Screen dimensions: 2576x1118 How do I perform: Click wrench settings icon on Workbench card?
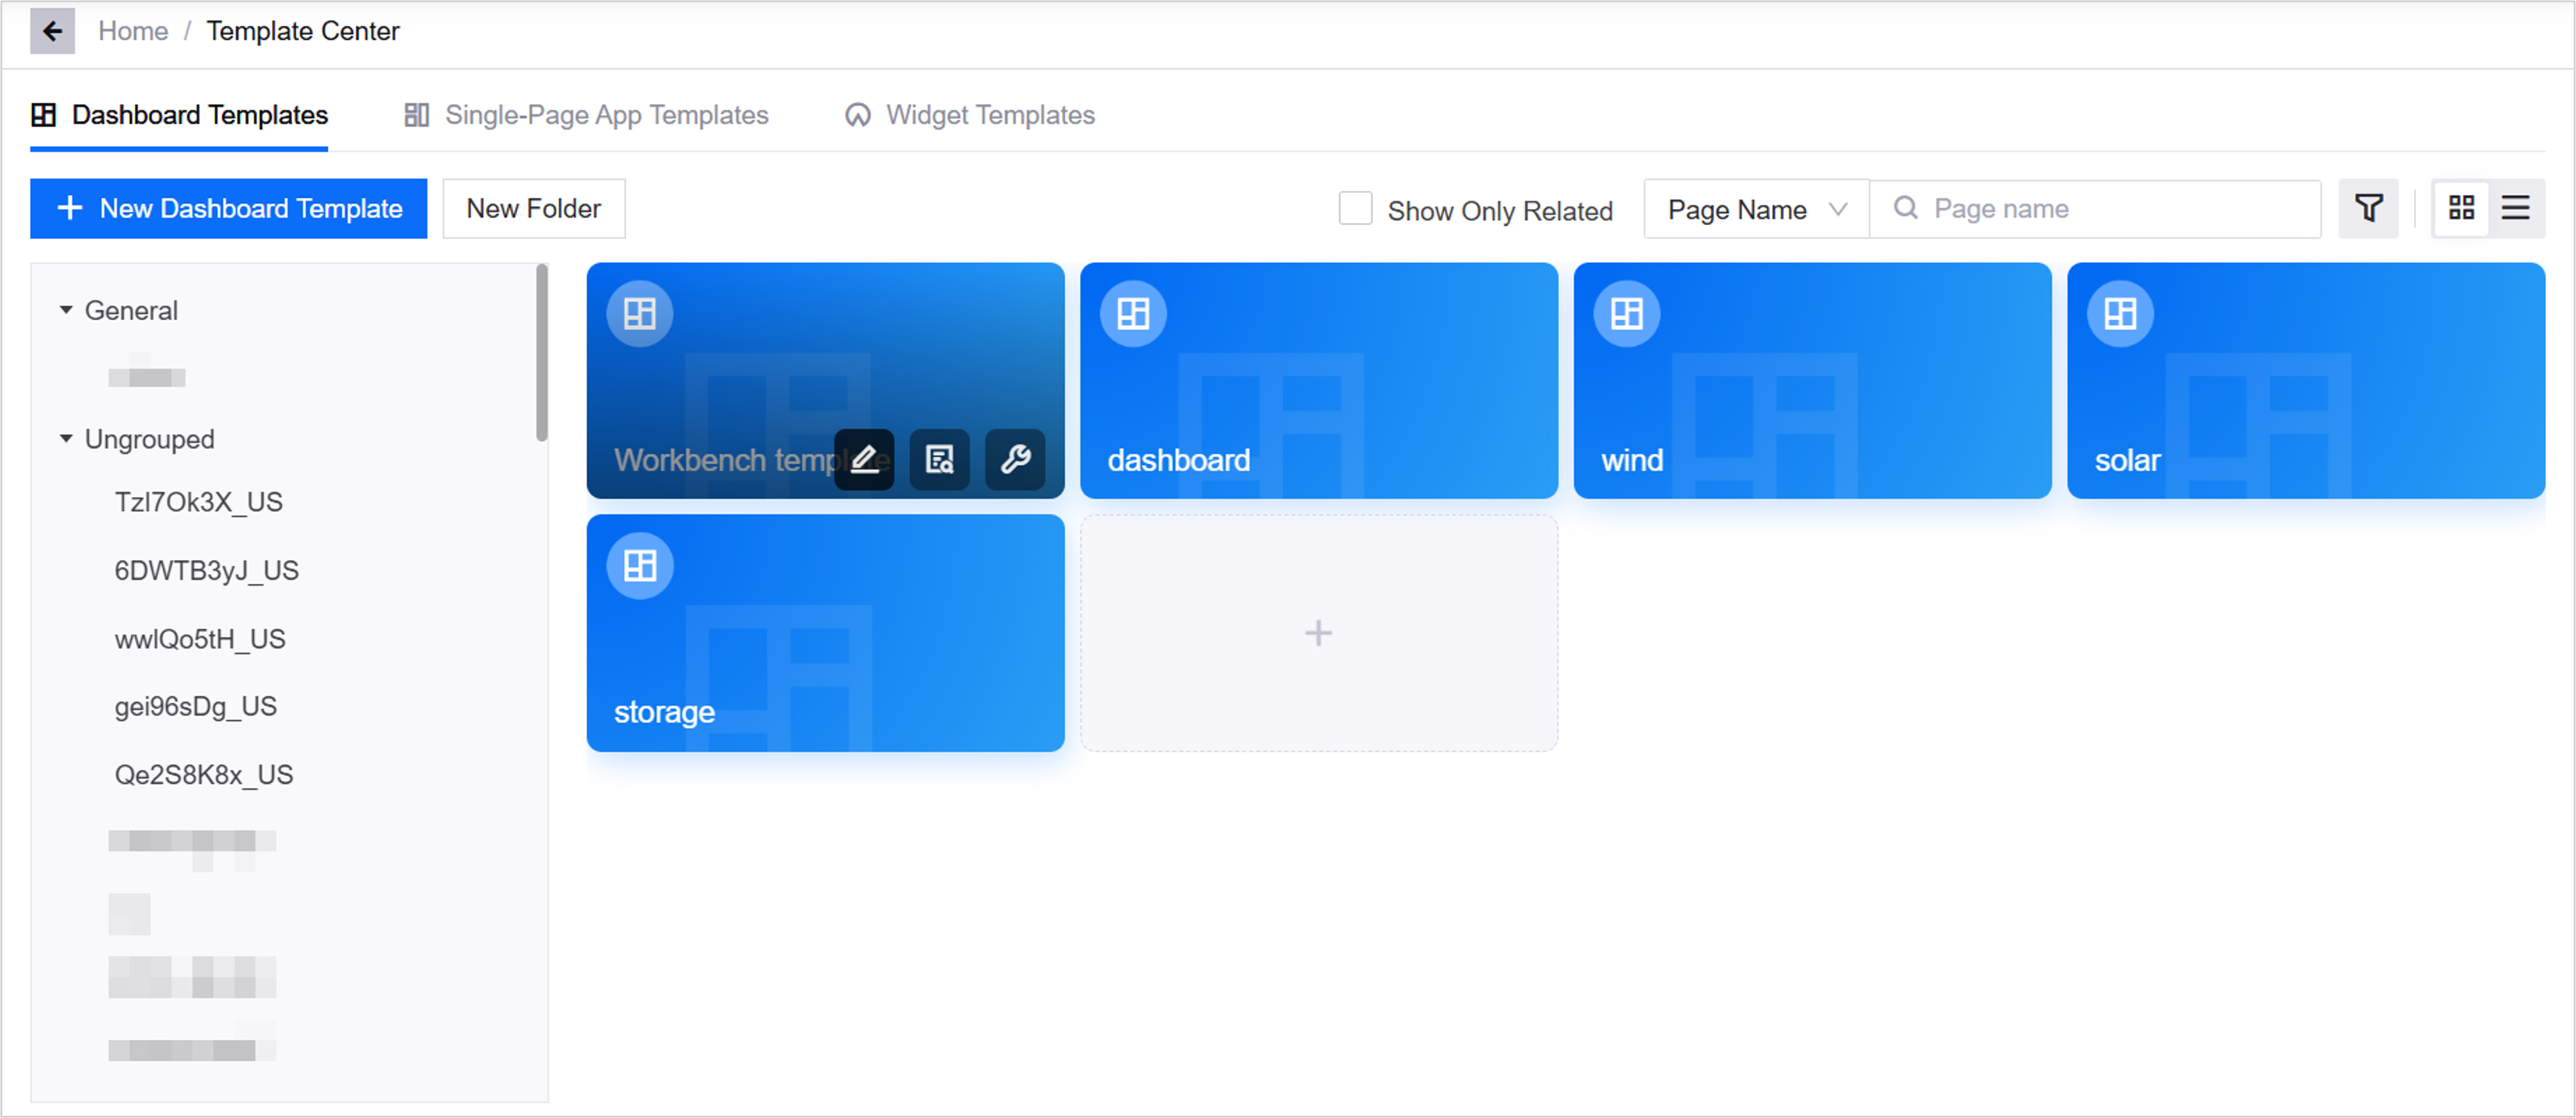click(1015, 459)
